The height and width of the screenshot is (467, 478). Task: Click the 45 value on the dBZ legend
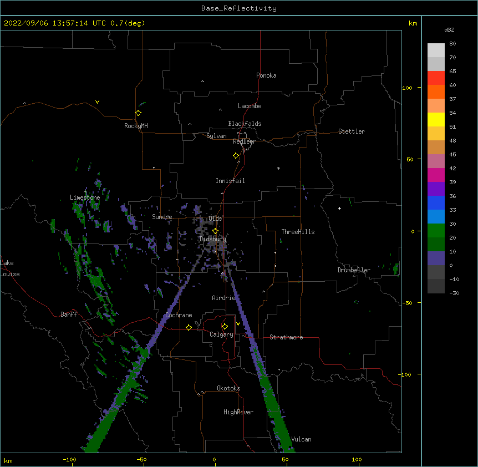(x=452, y=155)
